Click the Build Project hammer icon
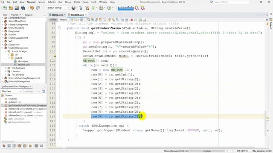Viewport: 273px width, 153px height. click(81, 8)
